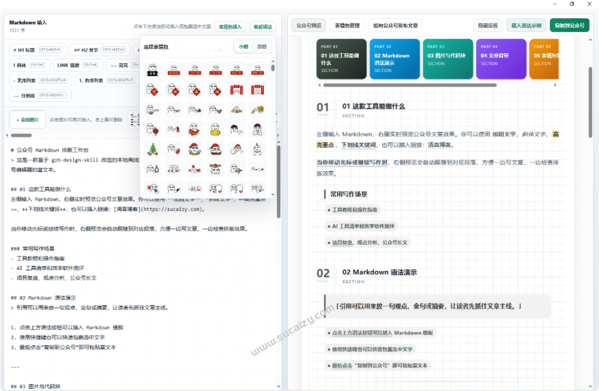Jump to PART 04 文章背景 card
Screen dimensions: 599x391
tap(501, 59)
